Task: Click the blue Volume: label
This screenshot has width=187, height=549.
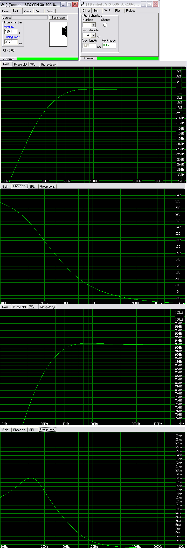Action: click(9, 27)
